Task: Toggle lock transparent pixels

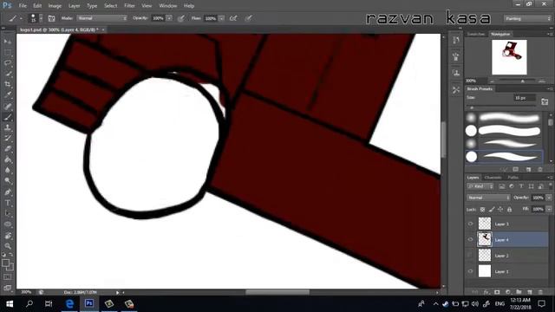Action: pos(482,210)
